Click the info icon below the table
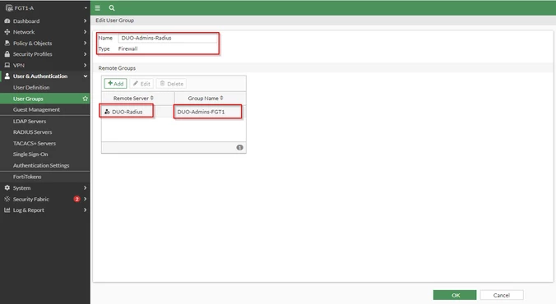The width and height of the screenshot is (556, 304). pyautogui.click(x=239, y=147)
